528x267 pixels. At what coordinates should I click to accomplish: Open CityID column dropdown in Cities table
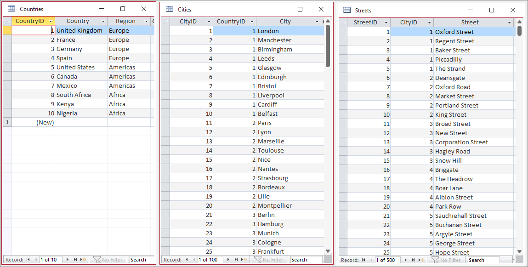point(209,22)
